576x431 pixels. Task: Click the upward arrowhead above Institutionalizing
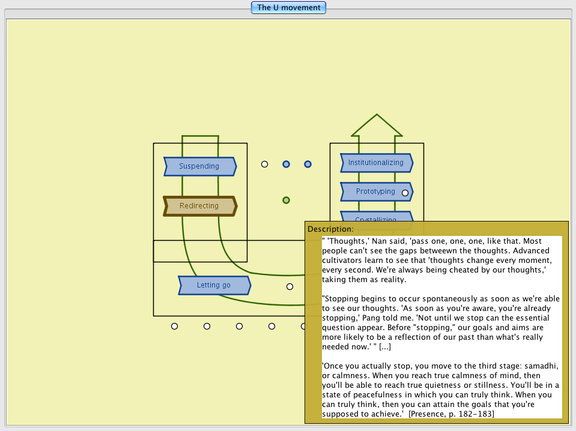click(377, 125)
